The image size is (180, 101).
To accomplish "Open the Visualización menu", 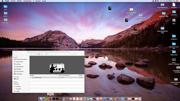I will pyautogui.click(x=27, y=1).
